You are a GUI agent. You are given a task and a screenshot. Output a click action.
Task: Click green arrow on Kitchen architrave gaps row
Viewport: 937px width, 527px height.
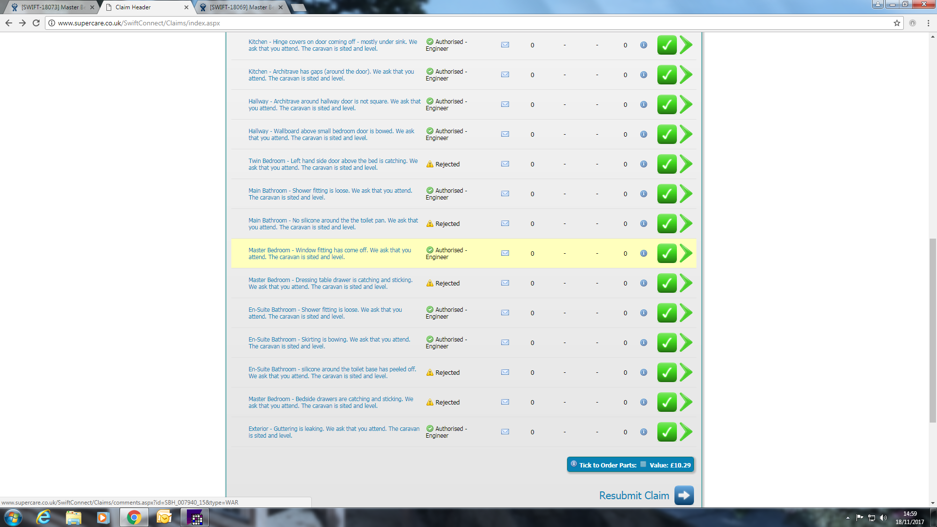click(x=686, y=75)
